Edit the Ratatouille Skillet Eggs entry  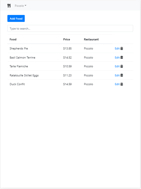[x=117, y=75]
